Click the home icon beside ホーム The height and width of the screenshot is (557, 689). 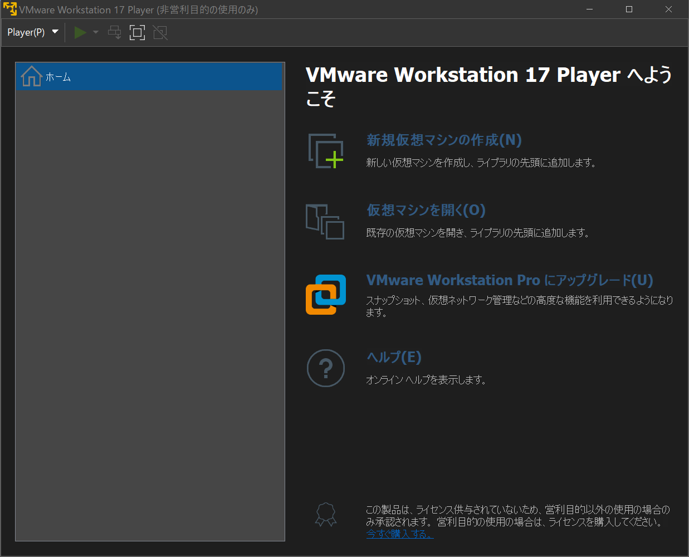coord(31,76)
